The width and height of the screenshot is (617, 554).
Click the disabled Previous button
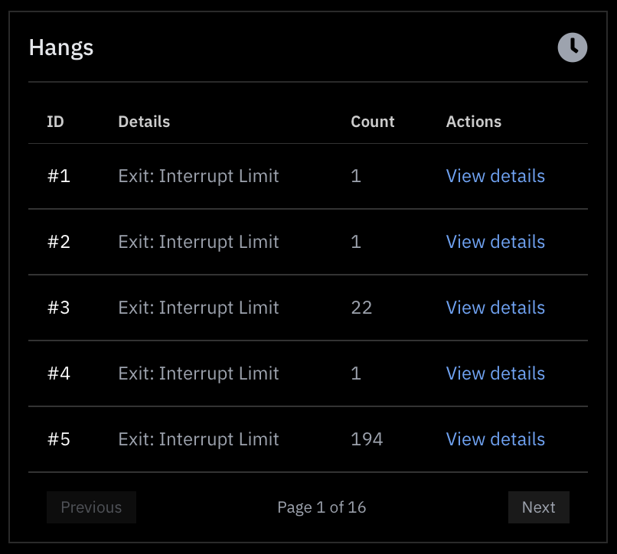[91, 507]
